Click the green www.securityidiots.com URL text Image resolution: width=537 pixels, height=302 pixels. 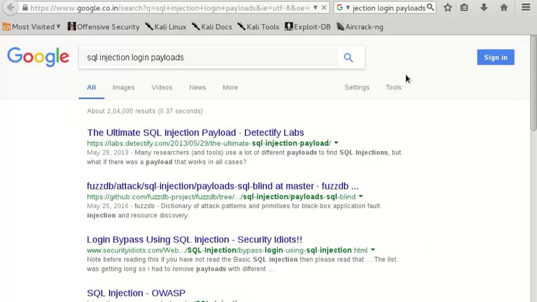click(x=227, y=250)
